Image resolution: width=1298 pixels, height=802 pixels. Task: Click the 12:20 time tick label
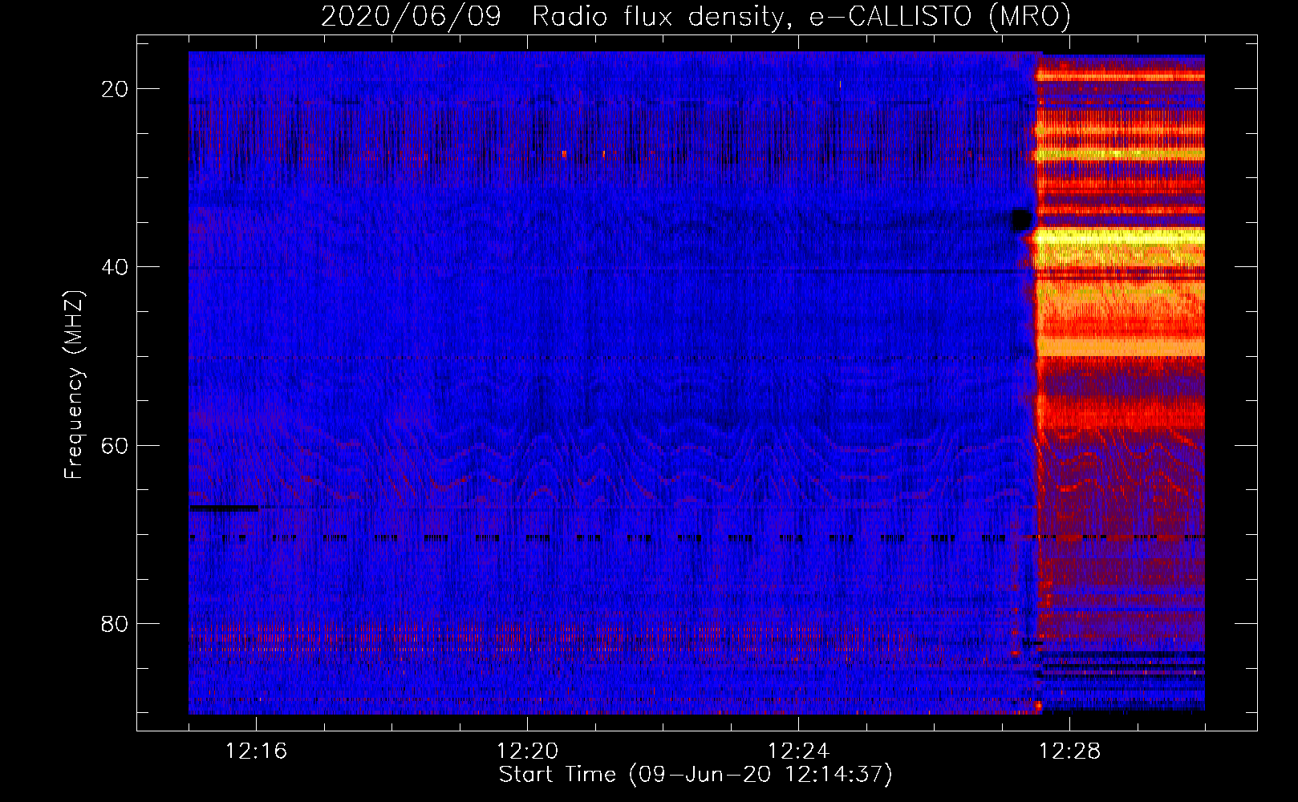click(527, 751)
